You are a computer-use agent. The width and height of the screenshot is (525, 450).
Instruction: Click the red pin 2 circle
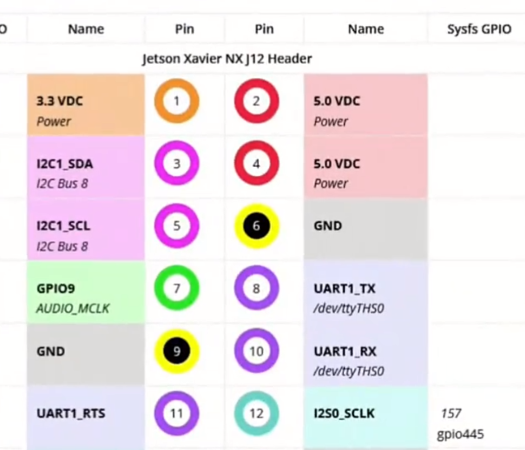pos(256,101)
